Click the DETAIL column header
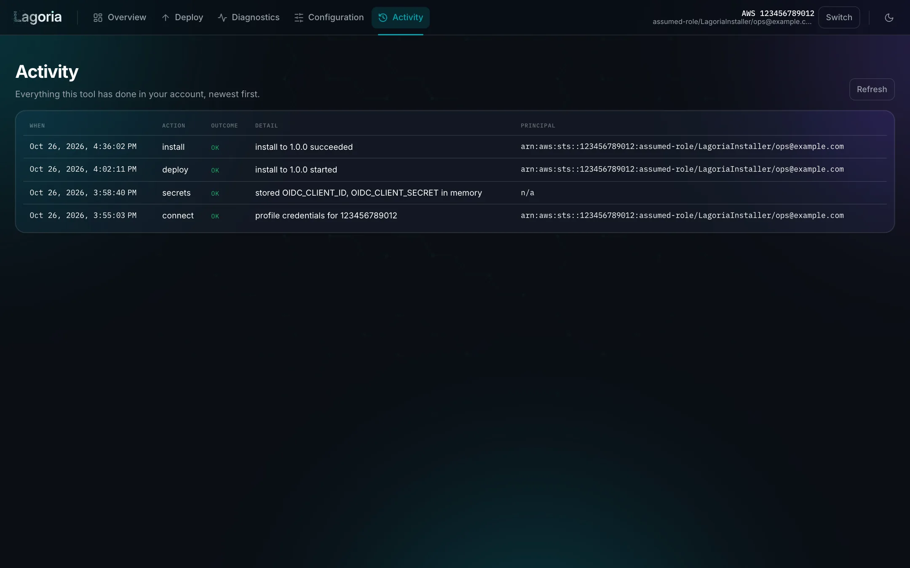This screenshot has width=910, height=568. point(267,126)
